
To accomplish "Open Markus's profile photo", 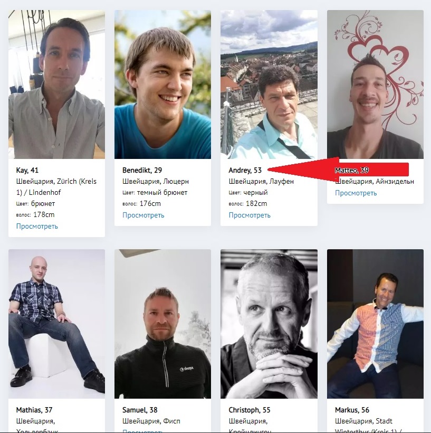I will point(375,324).
